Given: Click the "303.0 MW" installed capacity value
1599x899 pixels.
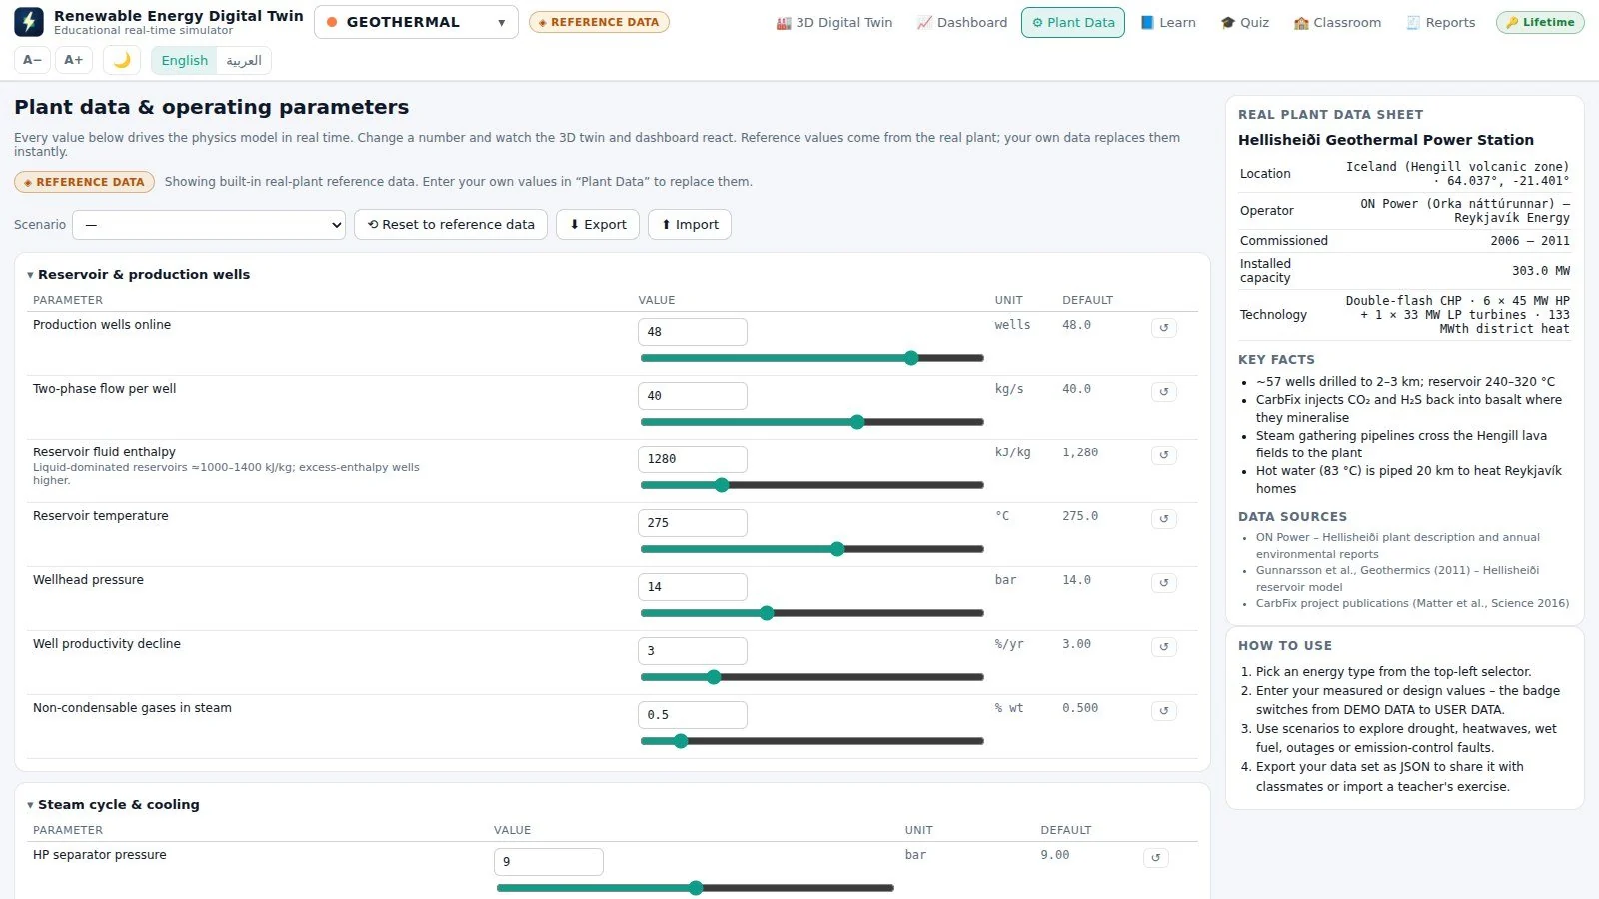Looking at the screenshot, I should point(1540,271).
